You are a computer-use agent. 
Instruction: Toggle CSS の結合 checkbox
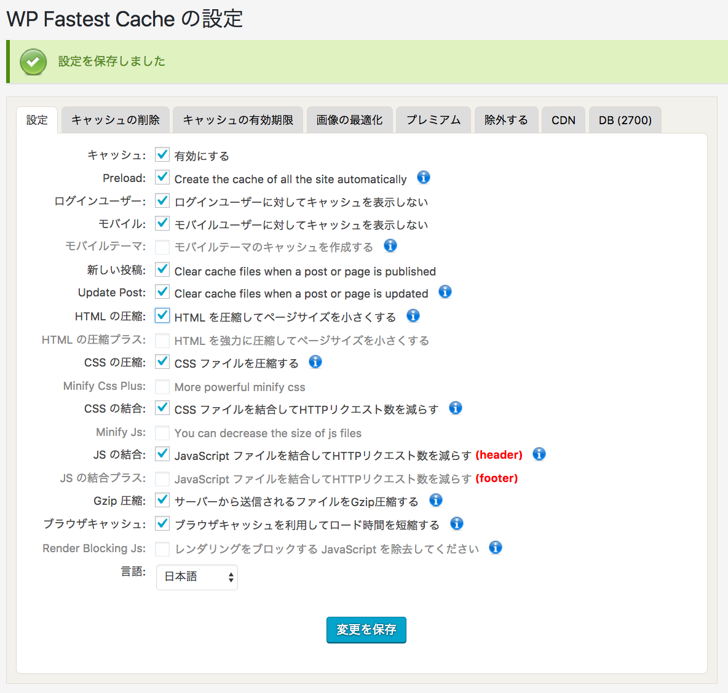[x=162, y=408]
